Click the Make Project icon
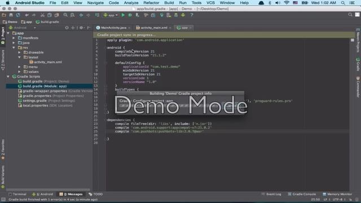 coord(97,15)
